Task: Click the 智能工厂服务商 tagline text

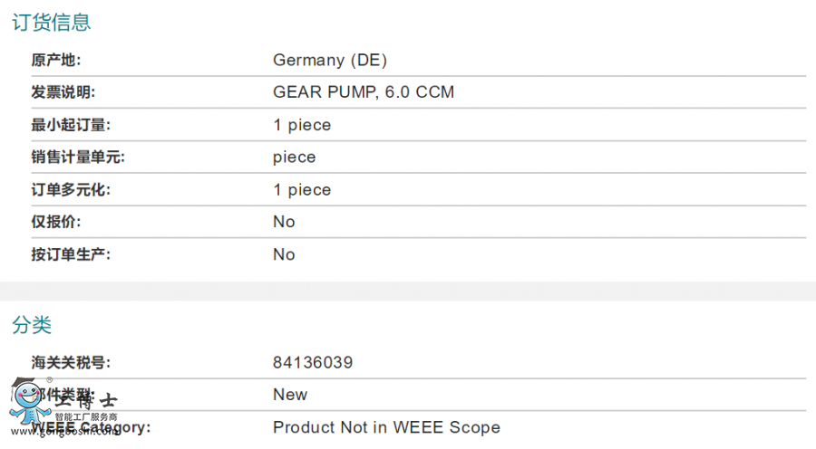Action: (x=86, y=416)
